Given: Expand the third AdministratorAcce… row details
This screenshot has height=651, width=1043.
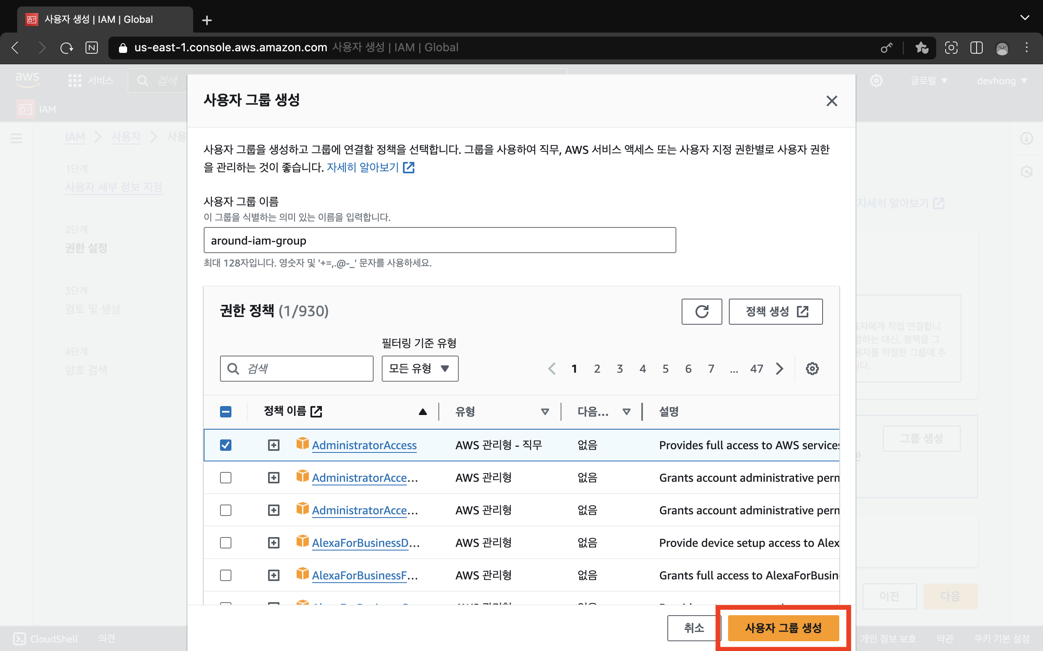Looking at the screenshot, I should pos(274,510).
